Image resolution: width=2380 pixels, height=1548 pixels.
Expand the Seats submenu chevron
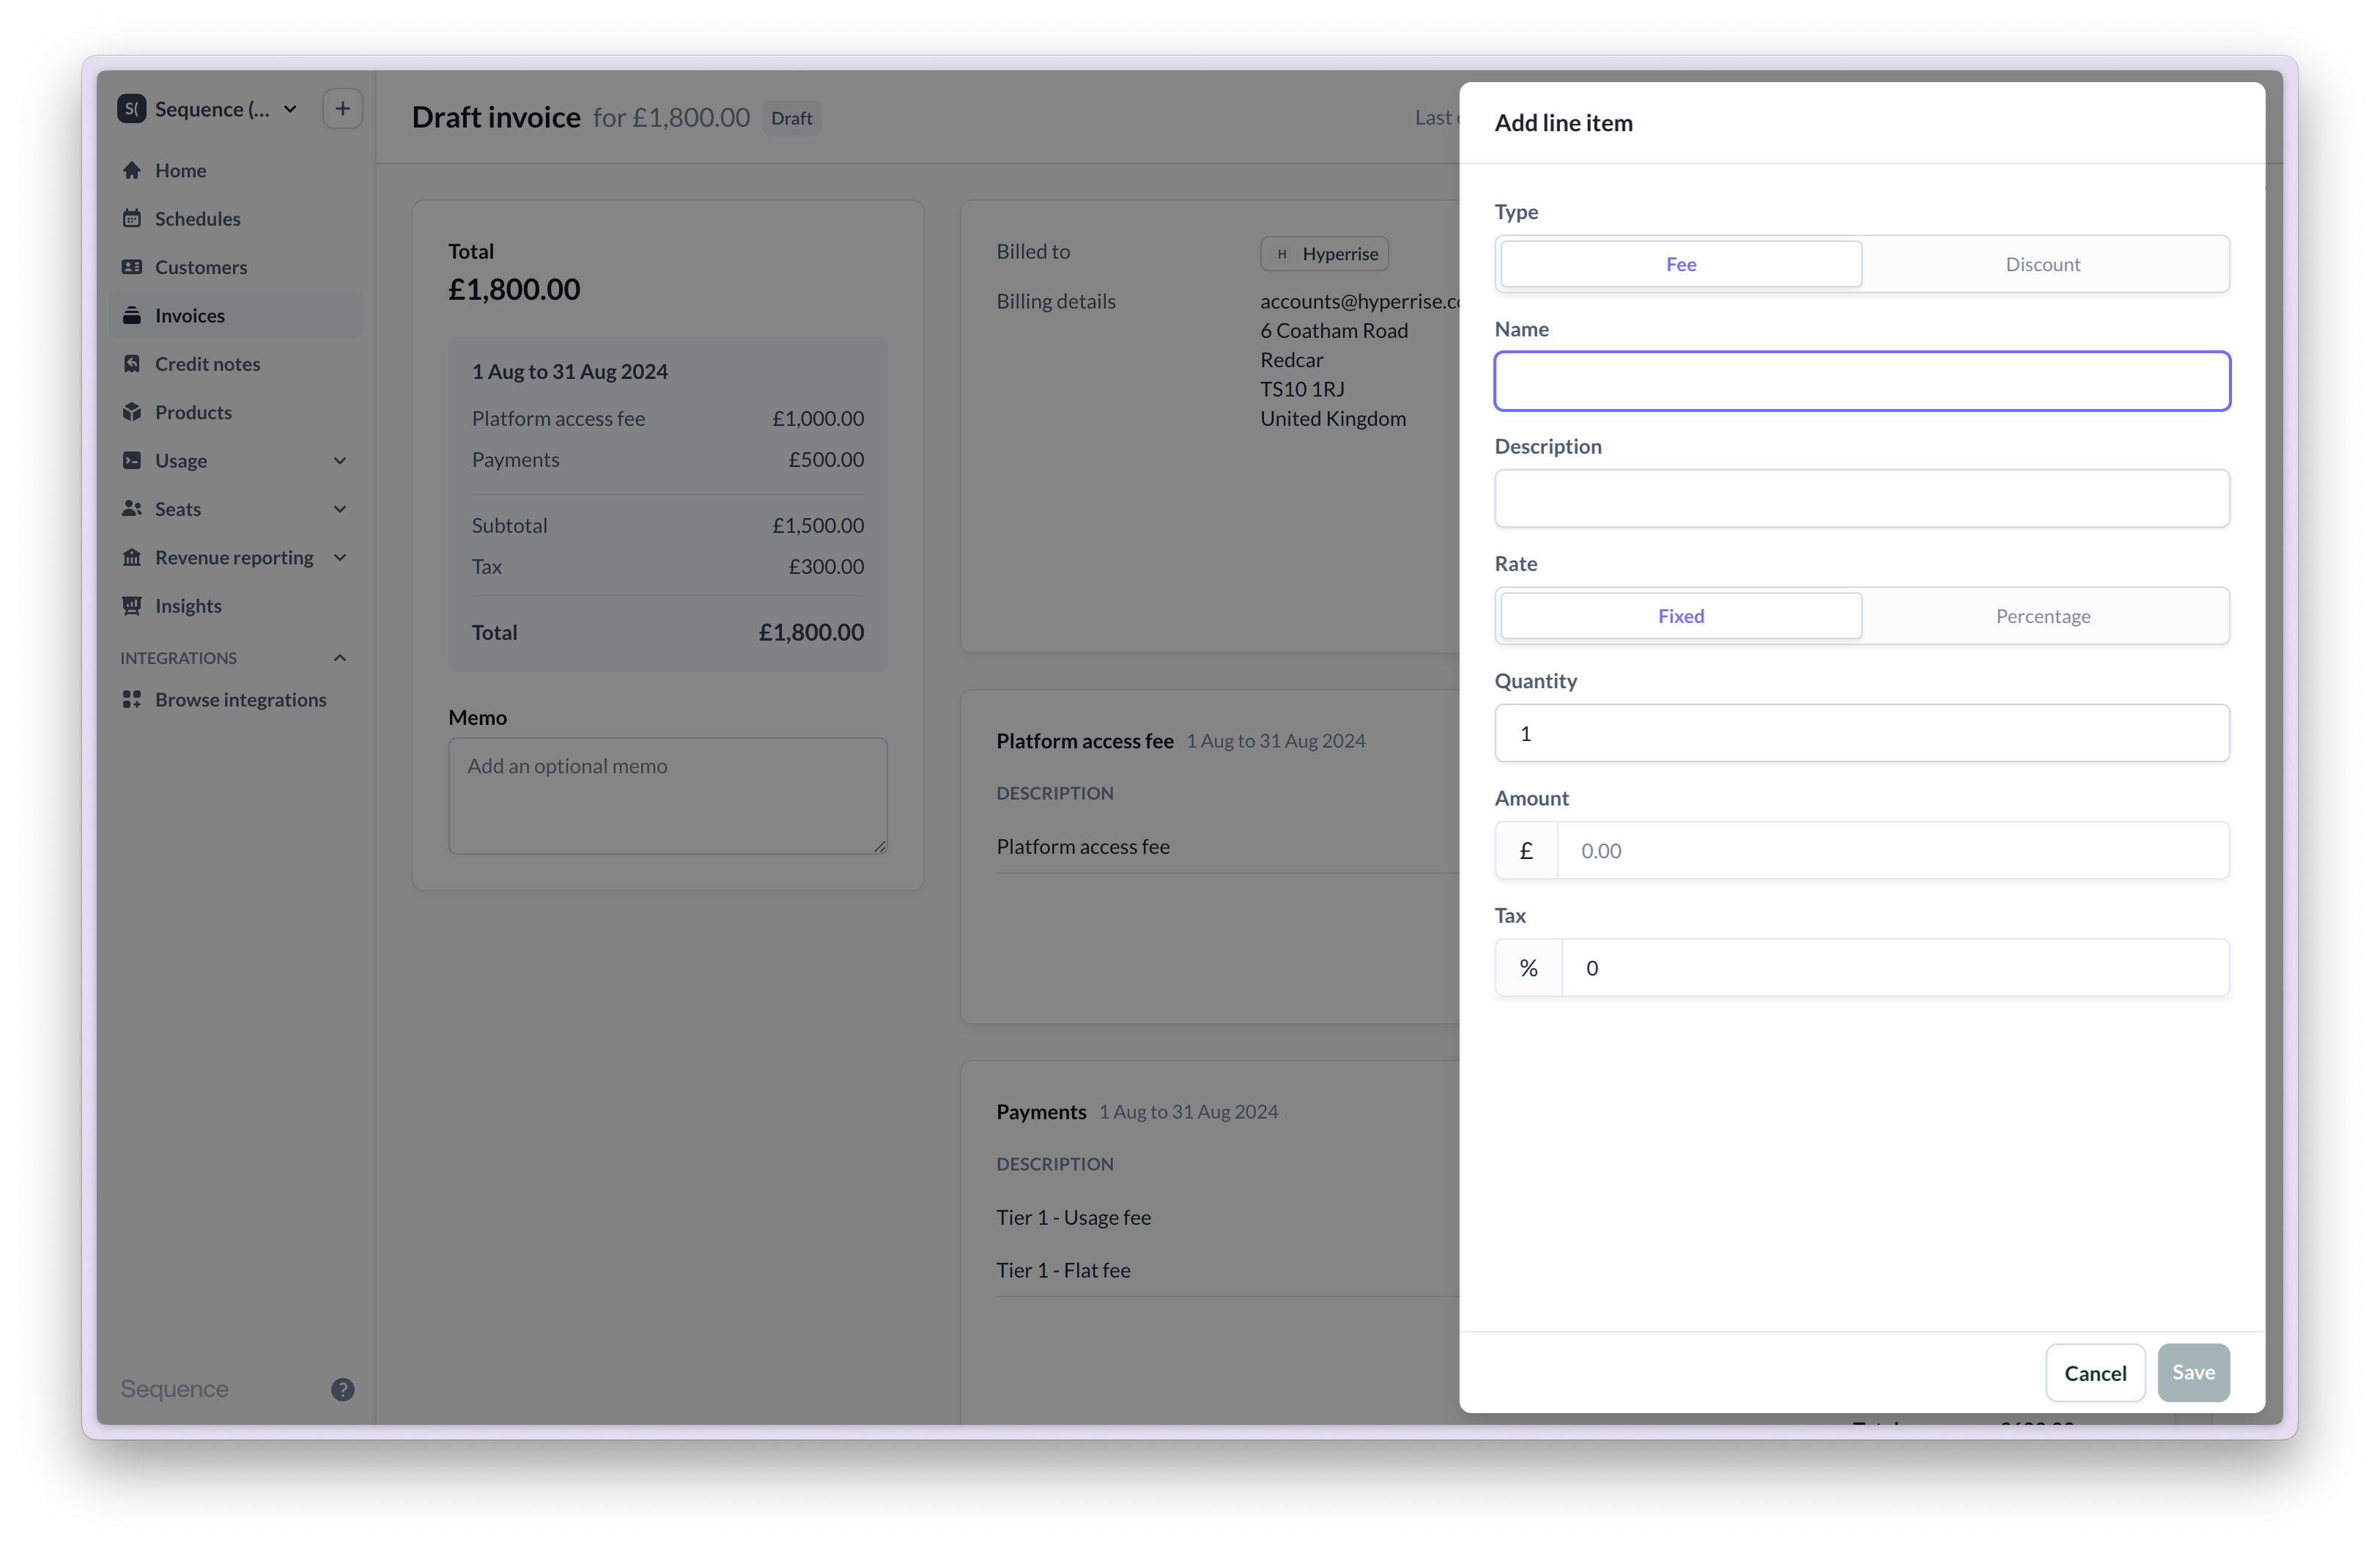340,509
